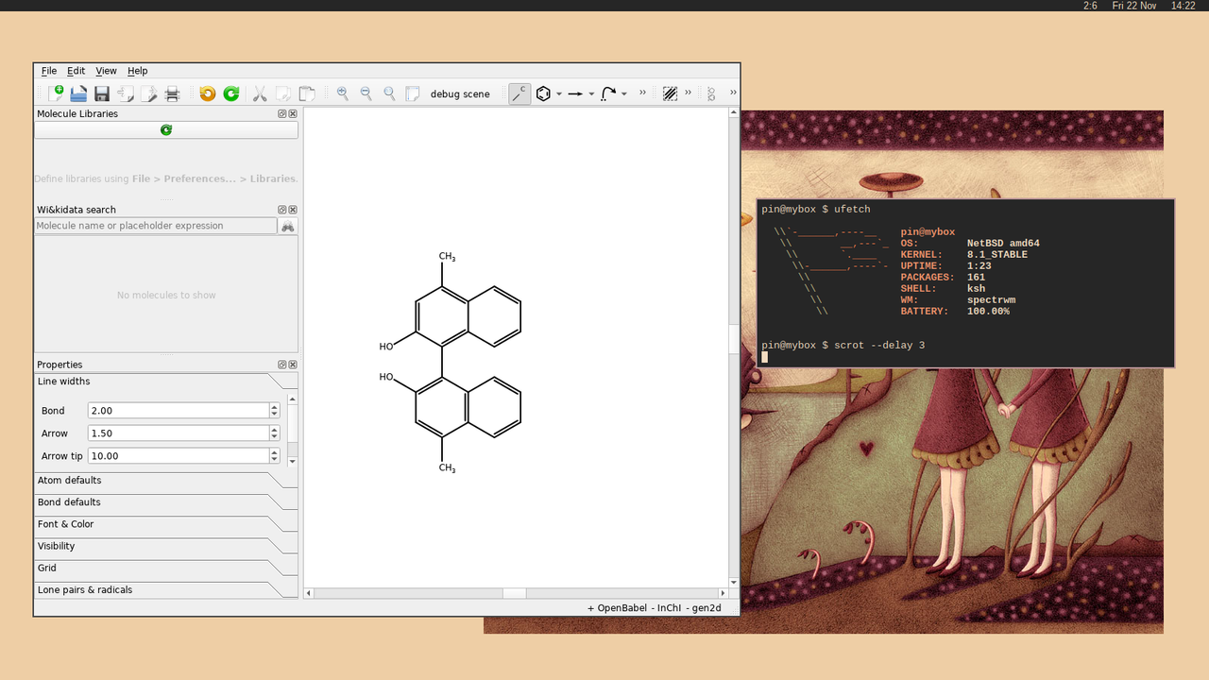
Task: Open ring tool dropdown arrow
Action: (558, 94)
